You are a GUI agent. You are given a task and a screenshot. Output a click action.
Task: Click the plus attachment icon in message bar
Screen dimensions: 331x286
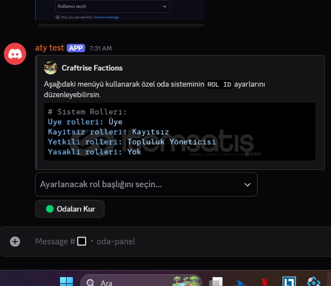click(x=15, y=242)
